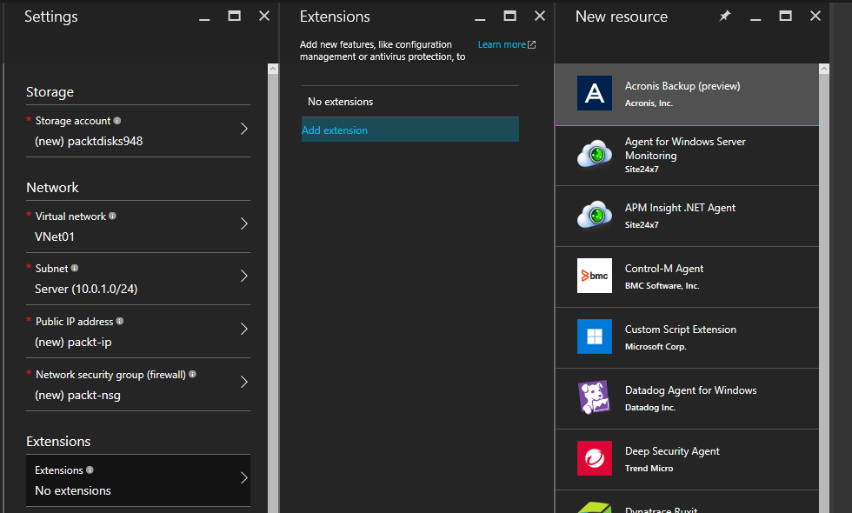Click No extensions text in Extensions blade
Viewport: 852px width, 513px height.
click(340, 102)
